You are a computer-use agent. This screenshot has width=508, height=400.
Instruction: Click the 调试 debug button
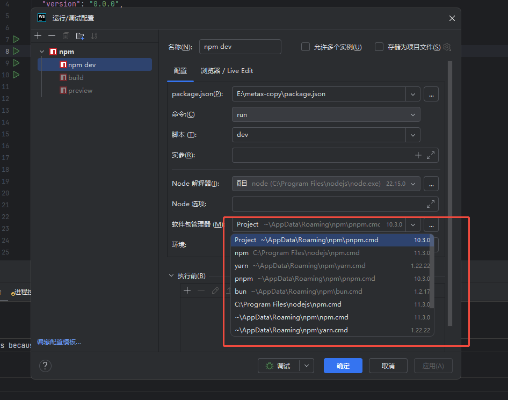(279, 366)
